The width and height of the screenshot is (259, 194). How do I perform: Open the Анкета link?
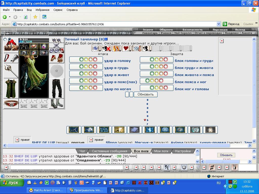(x=247, y=33)
